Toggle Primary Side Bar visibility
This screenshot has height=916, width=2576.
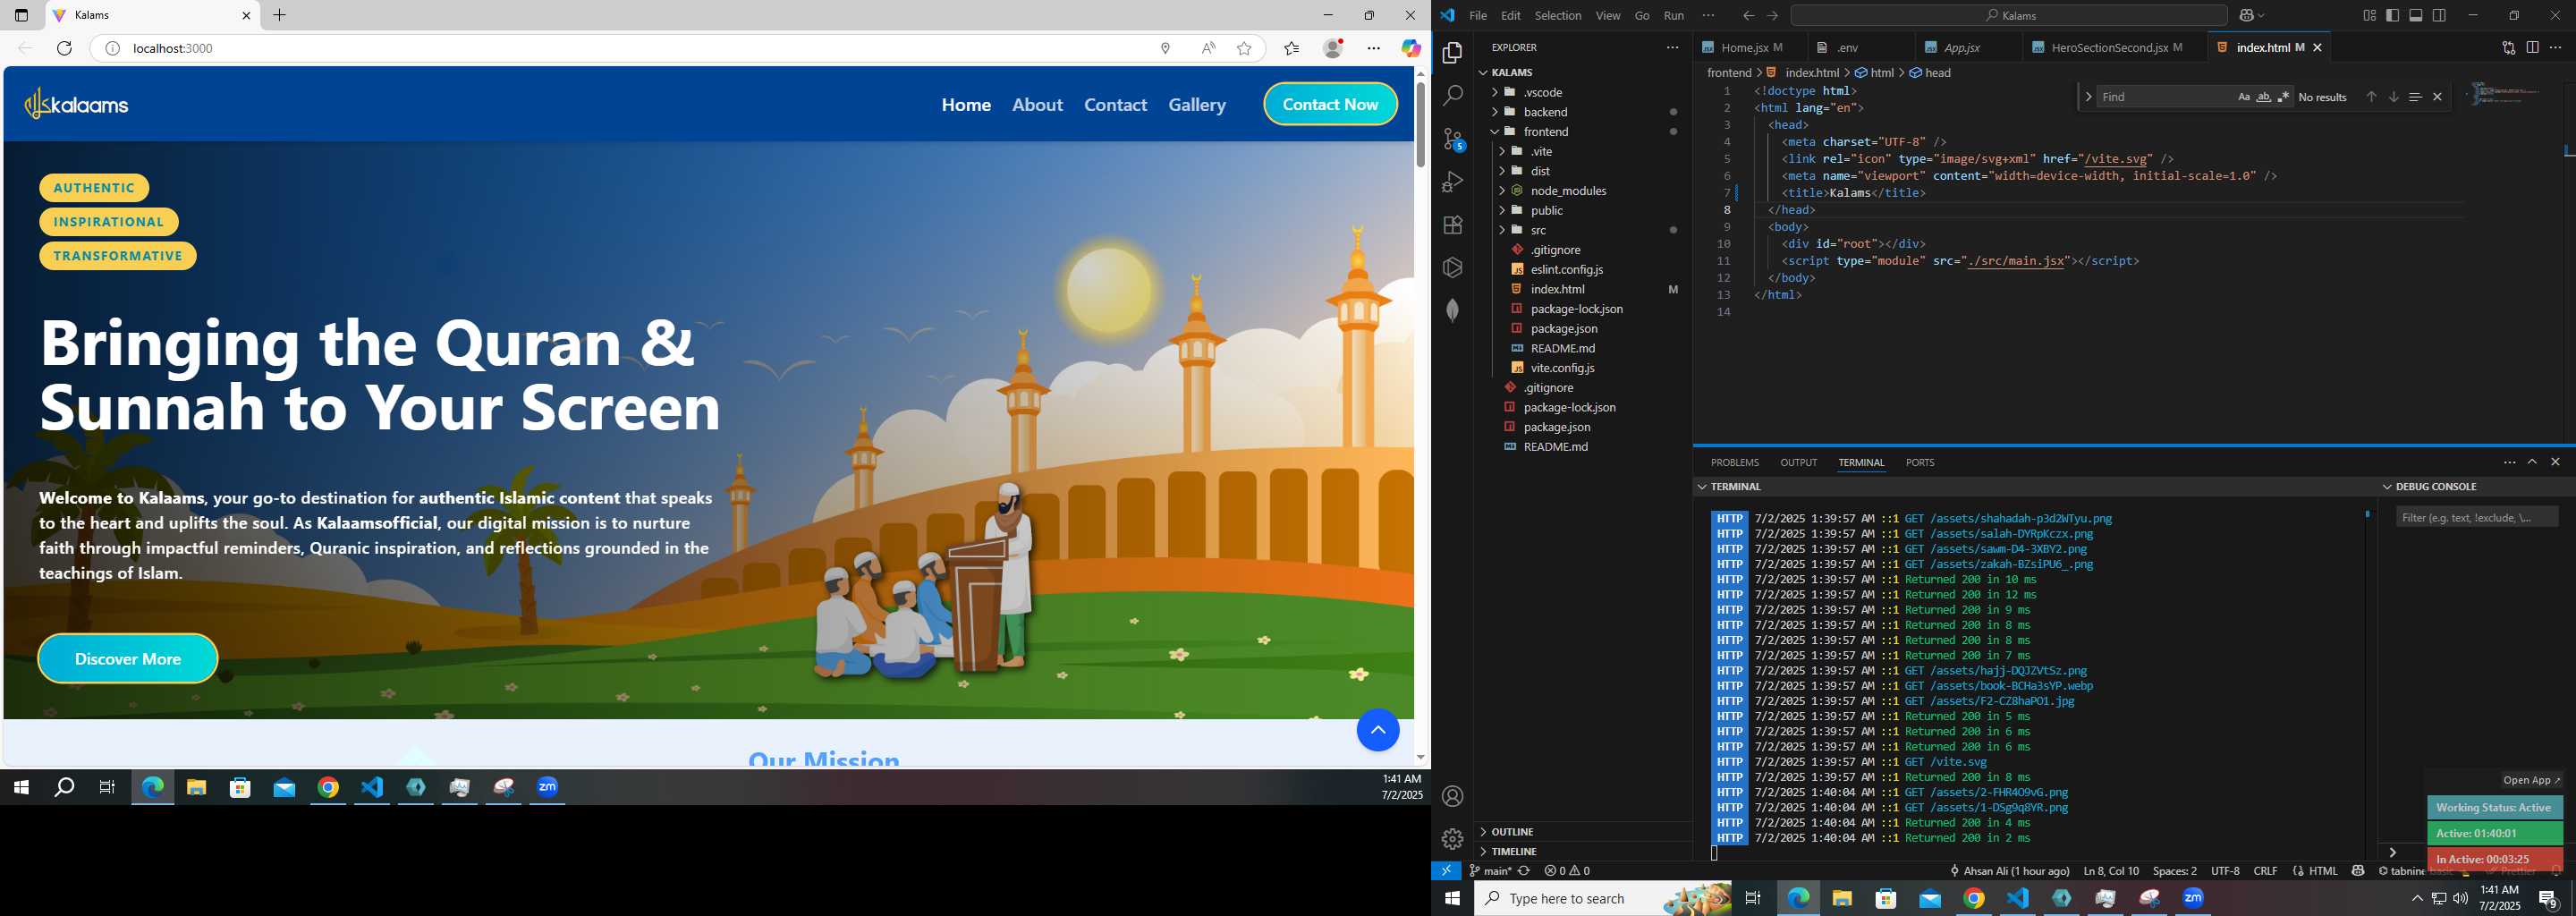[x=2392, y=15]
